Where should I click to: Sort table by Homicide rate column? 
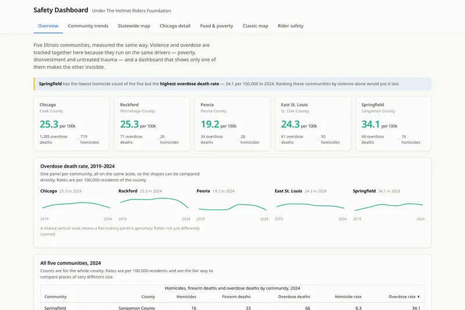[x=348, y=297]
